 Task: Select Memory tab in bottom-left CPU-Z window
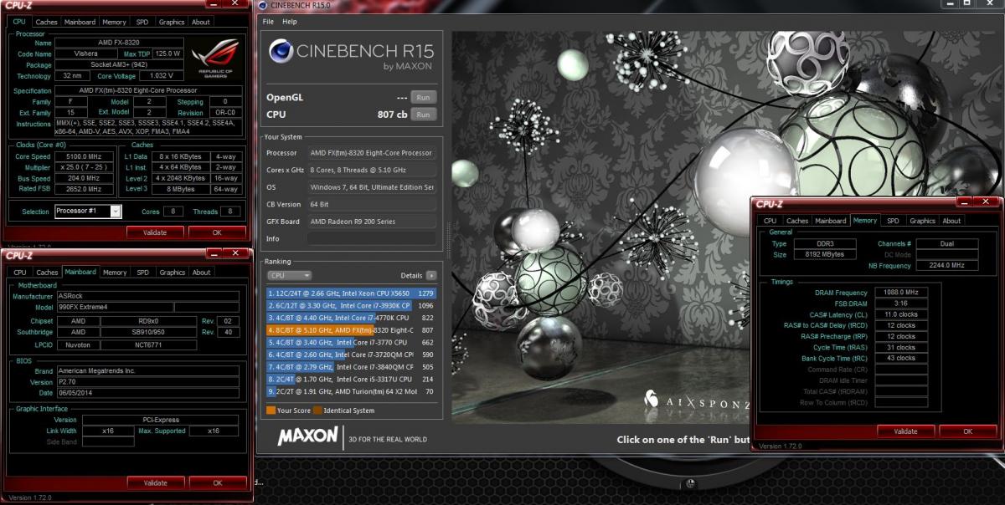coord(115,272)
